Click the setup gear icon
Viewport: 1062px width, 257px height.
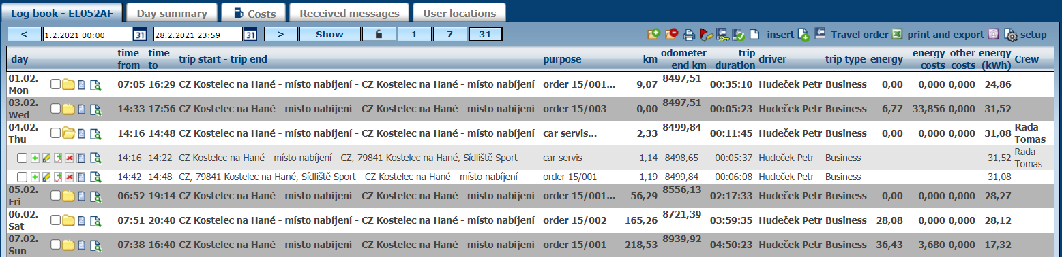click(x=1011, y=35)
